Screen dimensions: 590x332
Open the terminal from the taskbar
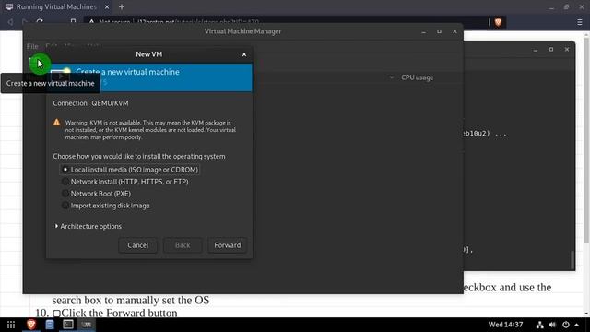pos(68,325)
